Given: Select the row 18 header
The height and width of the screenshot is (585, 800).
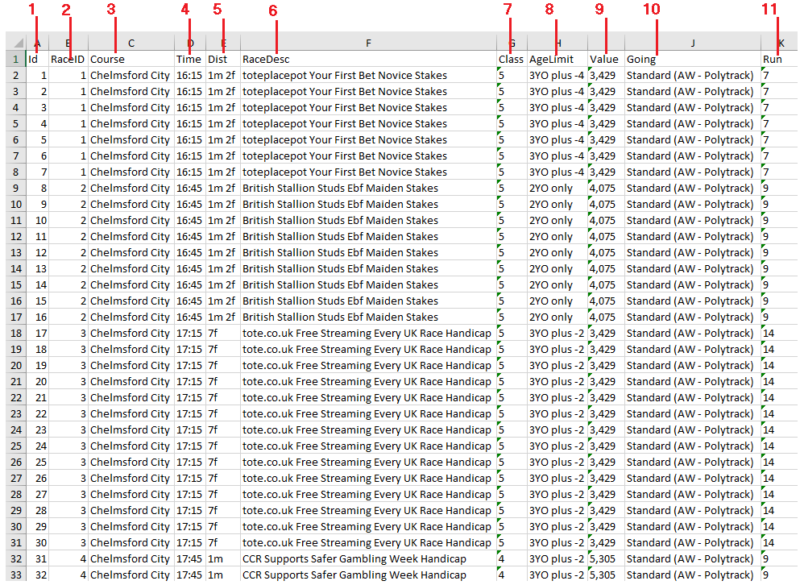Looking at the screenshot, I should [15, 333].
